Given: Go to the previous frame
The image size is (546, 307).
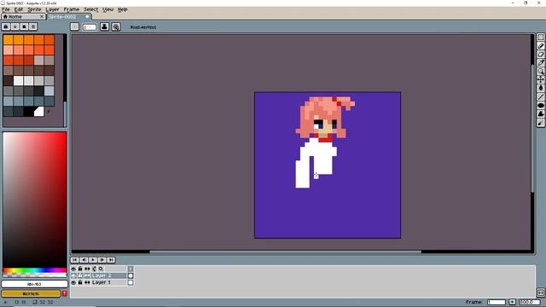Looking at the screenshot, I should 84,260.
